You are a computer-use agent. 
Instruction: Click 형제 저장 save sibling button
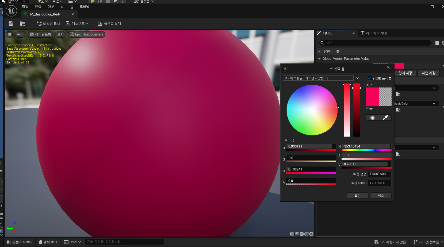(405, 73)
